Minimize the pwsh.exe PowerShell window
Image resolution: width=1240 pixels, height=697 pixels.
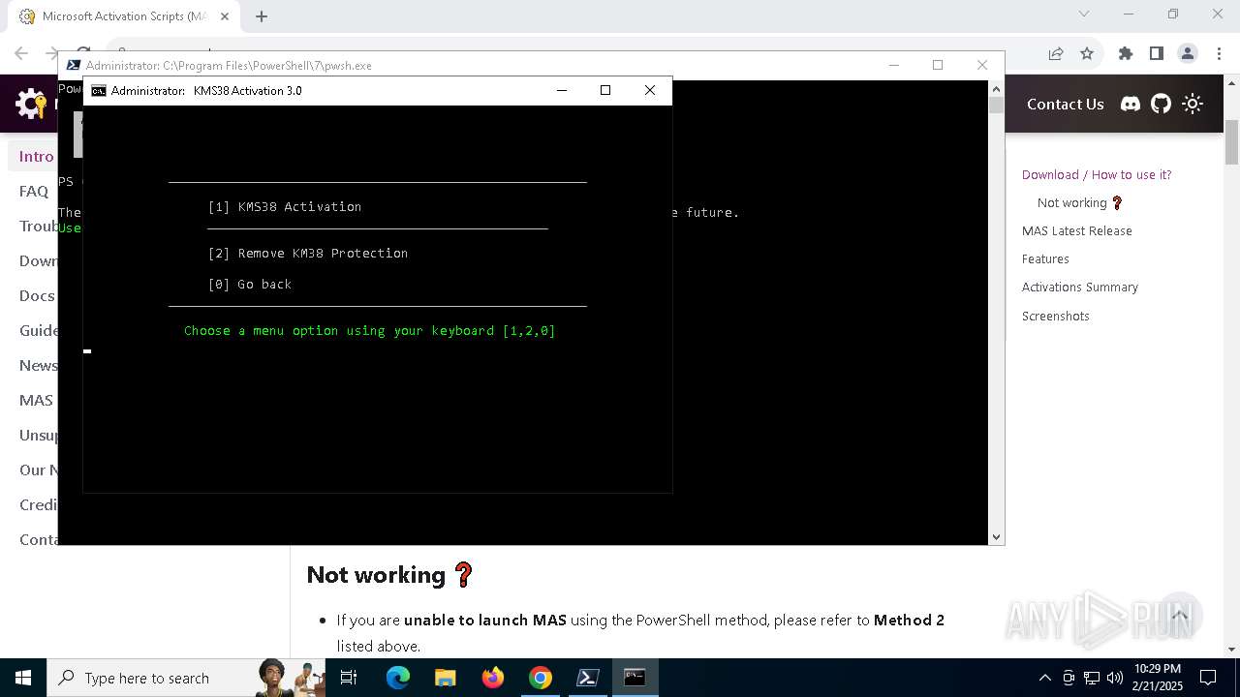tap(893, 65)
